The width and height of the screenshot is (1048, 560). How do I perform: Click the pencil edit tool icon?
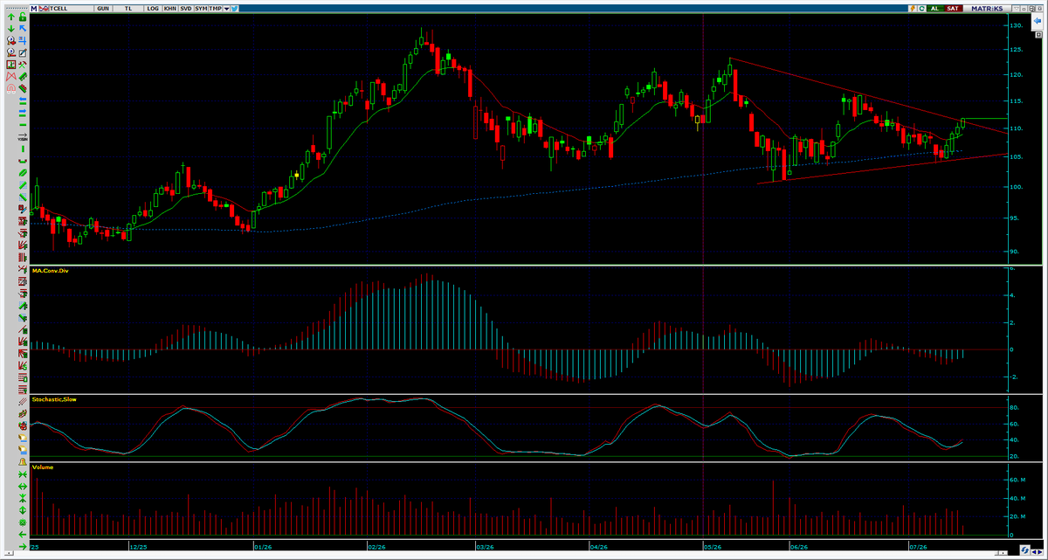pos(23,52)
